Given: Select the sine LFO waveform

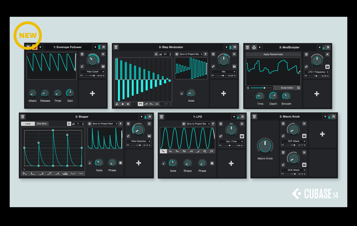Looking at the screenshot, I should point(163,151).
